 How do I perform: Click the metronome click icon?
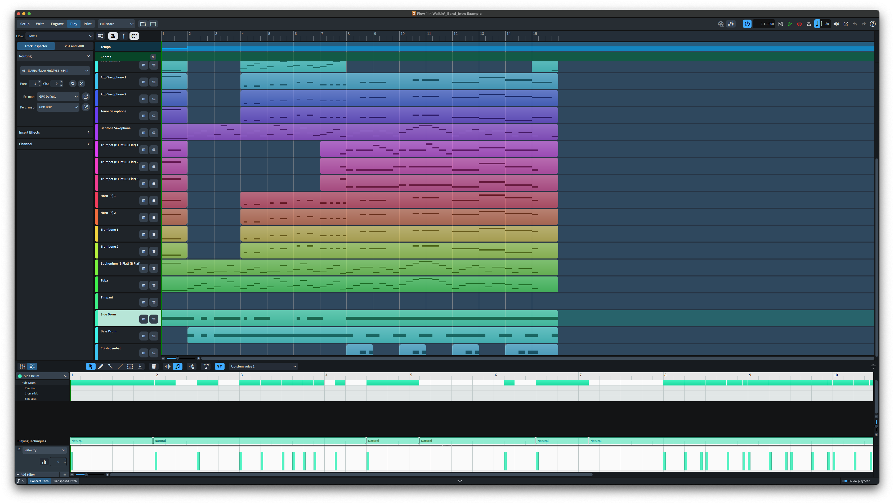(809, 24)
